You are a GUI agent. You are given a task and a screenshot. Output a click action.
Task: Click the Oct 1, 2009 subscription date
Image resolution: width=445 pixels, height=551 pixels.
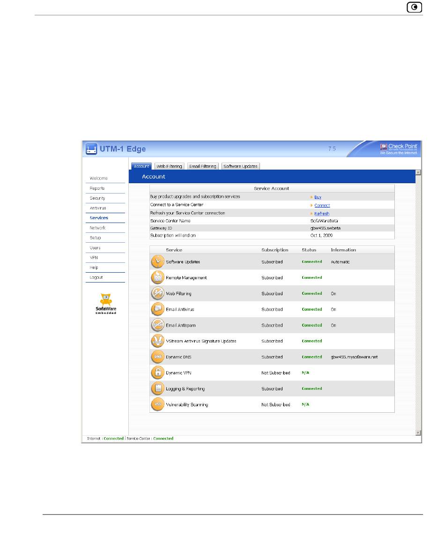click(x=321, y=235)
